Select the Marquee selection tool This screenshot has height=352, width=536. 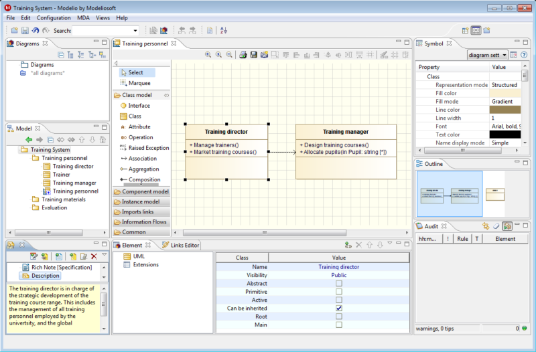point(139,83)
